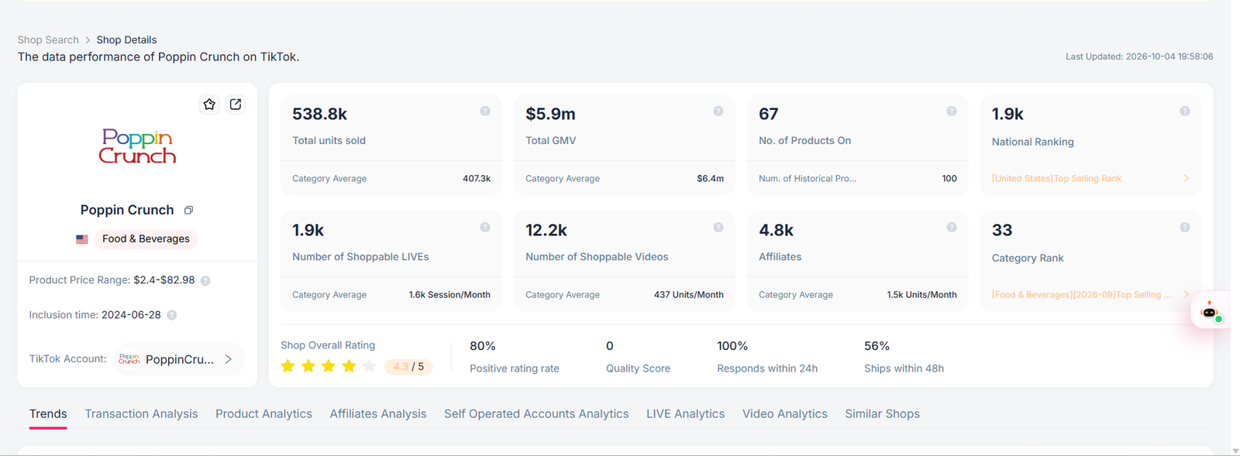1240x456 pixels.
Task: Go to Video Analytics tab
Action: click(785, 414)
